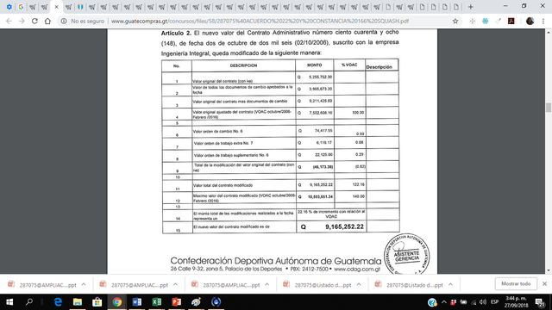Viewport: 552px width, 310px height.
Task: Show hidden system tray icons
Action: pos(444,302)
